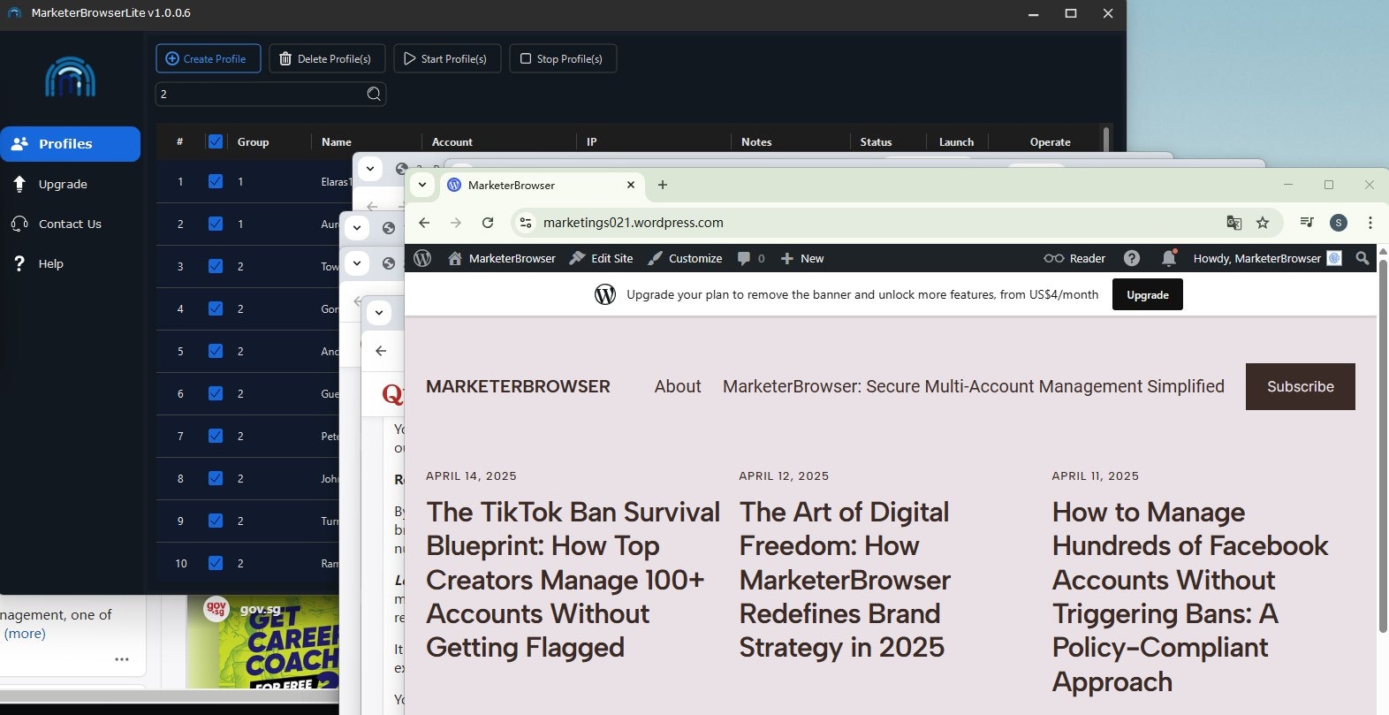
Task: Open The TikTok Ban Survival Blueprint post
Action: (x=573, y=580)
